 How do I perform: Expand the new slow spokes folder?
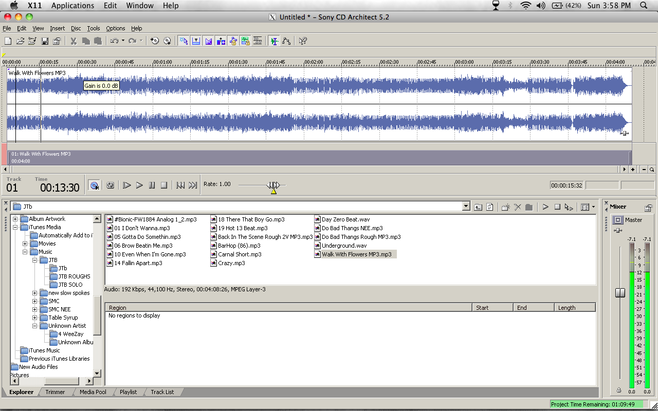tap(34, 293)
